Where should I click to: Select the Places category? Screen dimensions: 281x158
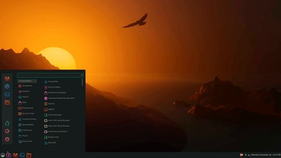pos(23,136)
